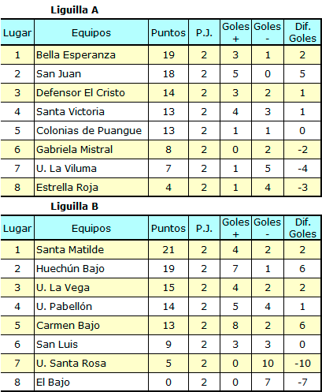This screenshot has height=392, width=322.
Task: Click Santa Matilde points value 21
Action: 168,249
